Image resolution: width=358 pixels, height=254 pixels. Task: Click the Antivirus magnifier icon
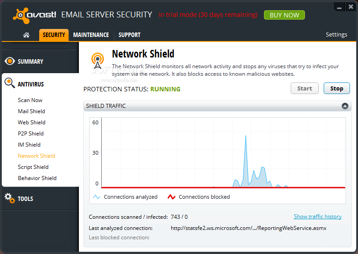pyautogui.click(x=10, y=83)
